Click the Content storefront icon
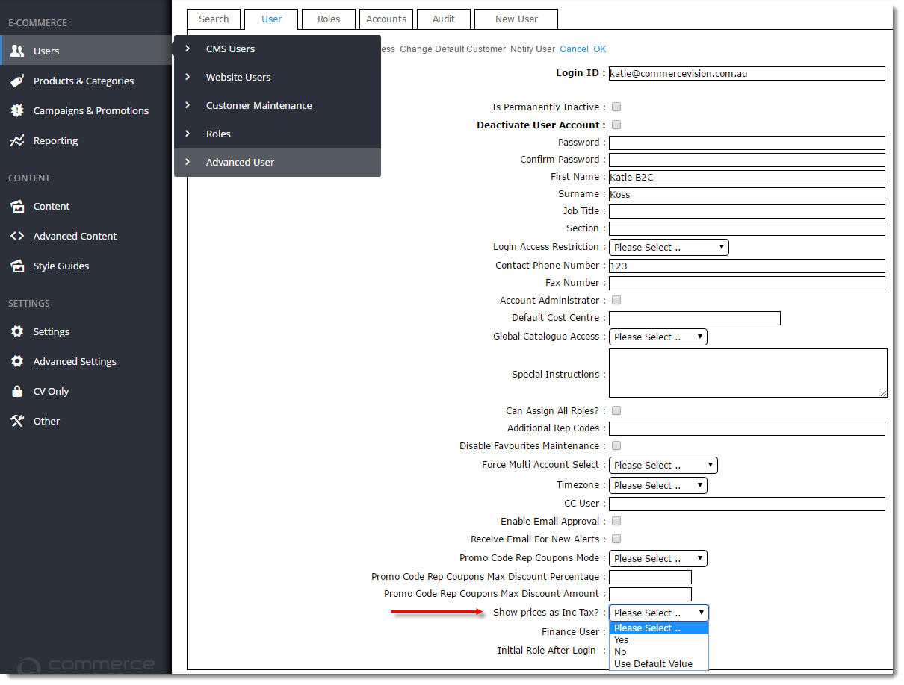The width and height of the screenshot is (904, 685). tap(17, 206)
